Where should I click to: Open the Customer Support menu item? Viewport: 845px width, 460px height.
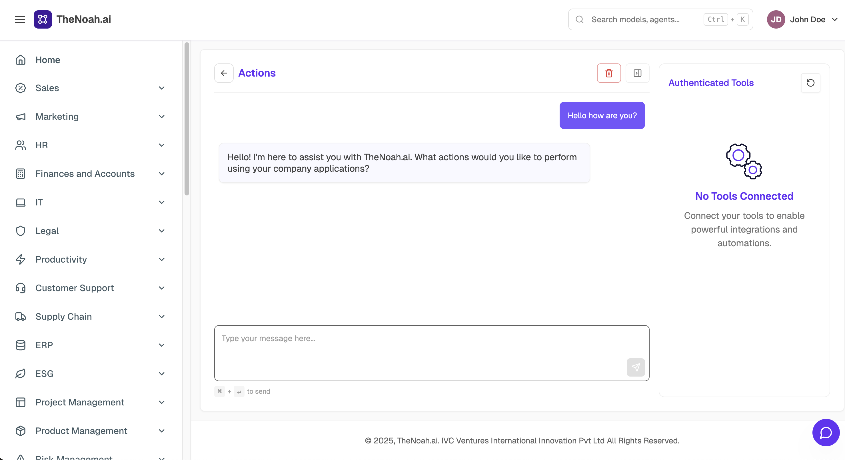(90, 288)
